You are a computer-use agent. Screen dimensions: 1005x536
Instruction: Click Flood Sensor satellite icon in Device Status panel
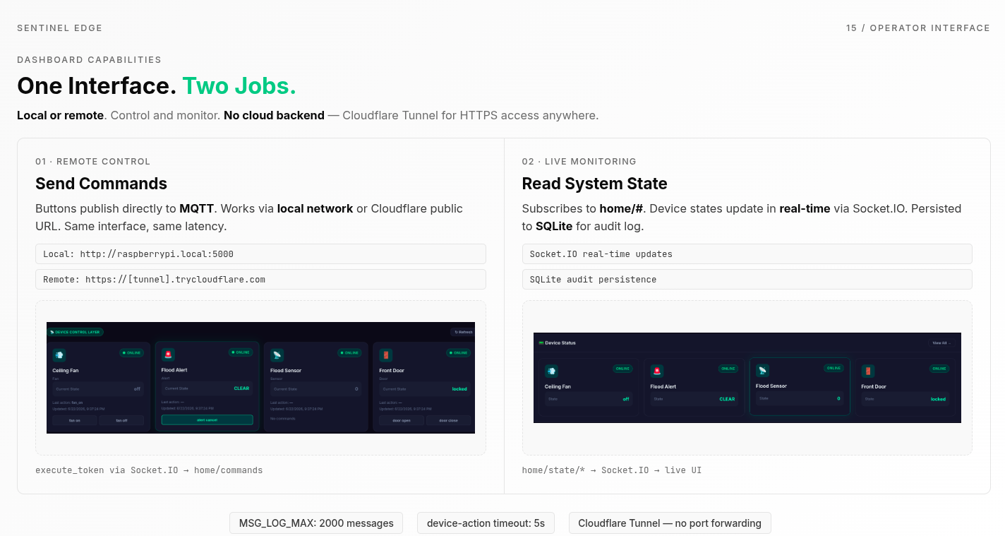tap(762, 370)
